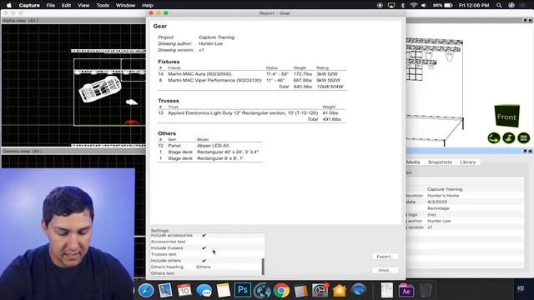Open the Capture application menu
The height and width of the screenshot is (300, 534).
29,5
